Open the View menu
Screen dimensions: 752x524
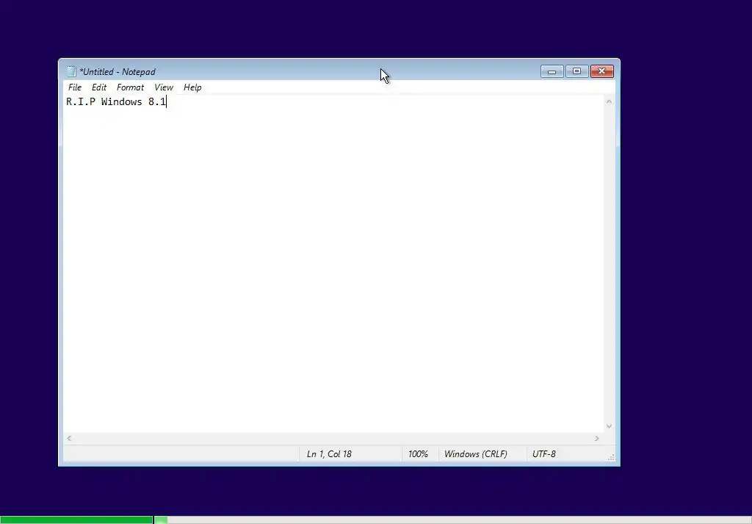[164, 87]
